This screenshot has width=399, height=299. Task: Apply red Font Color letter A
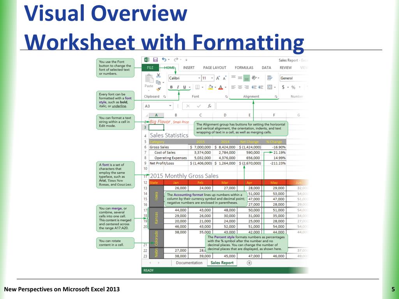[221, 87]
